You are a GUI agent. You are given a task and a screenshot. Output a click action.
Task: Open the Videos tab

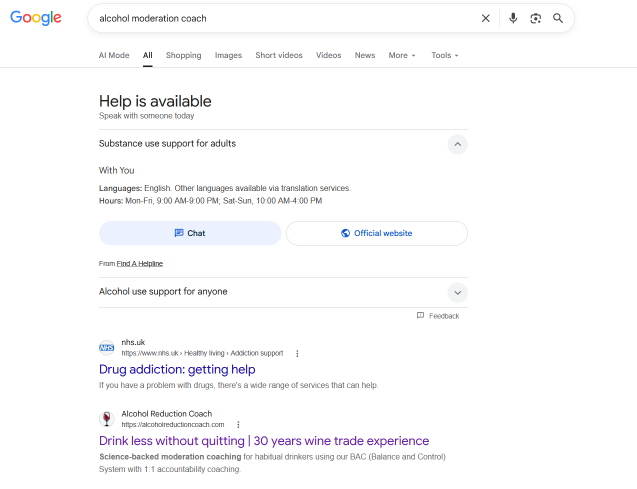[328, 55]
